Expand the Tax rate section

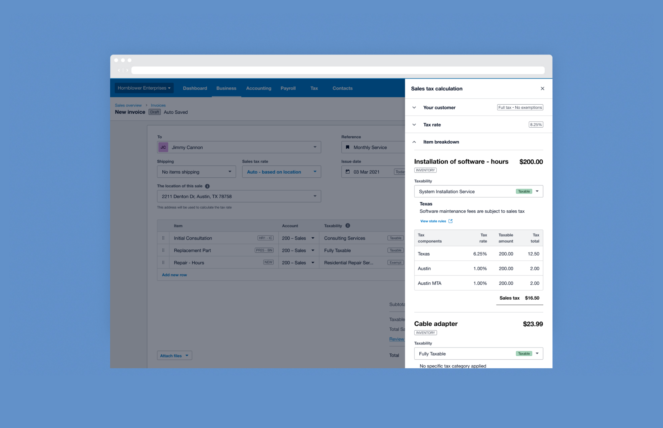(414, 125)
